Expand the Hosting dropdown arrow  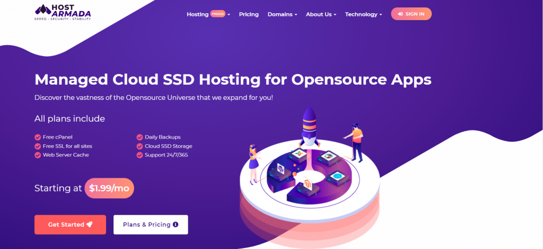(229, 15)
